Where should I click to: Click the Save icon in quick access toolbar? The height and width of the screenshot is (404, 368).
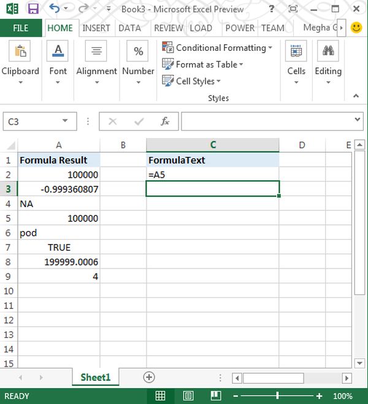(33, 9)
